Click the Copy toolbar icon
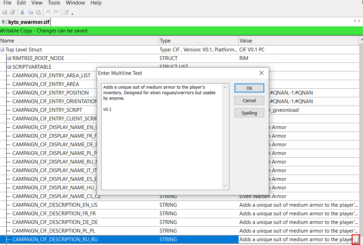This screenshot has width=363, height=245. pyautogui.click(x=30, y=12)
